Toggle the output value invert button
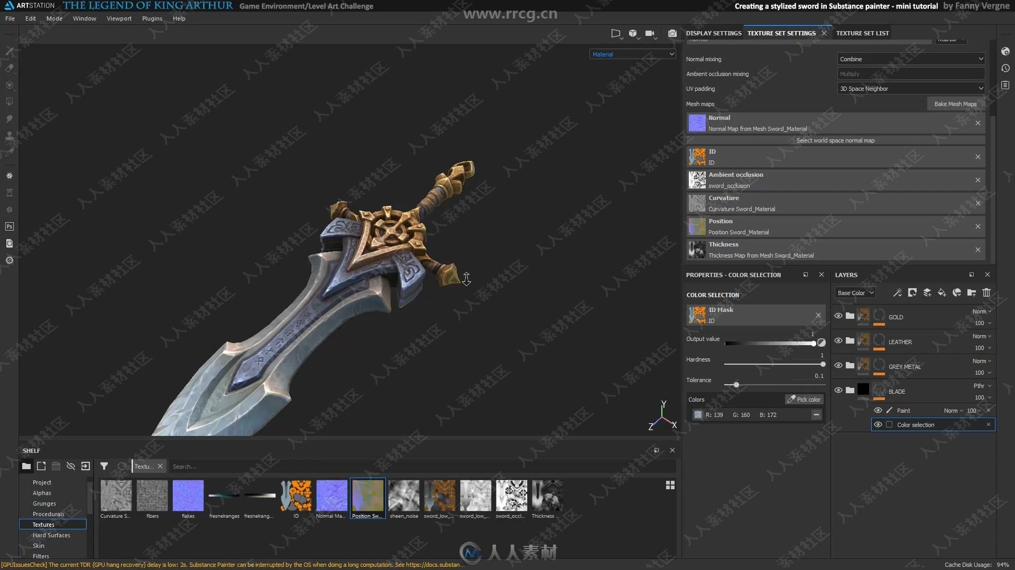 821,343
